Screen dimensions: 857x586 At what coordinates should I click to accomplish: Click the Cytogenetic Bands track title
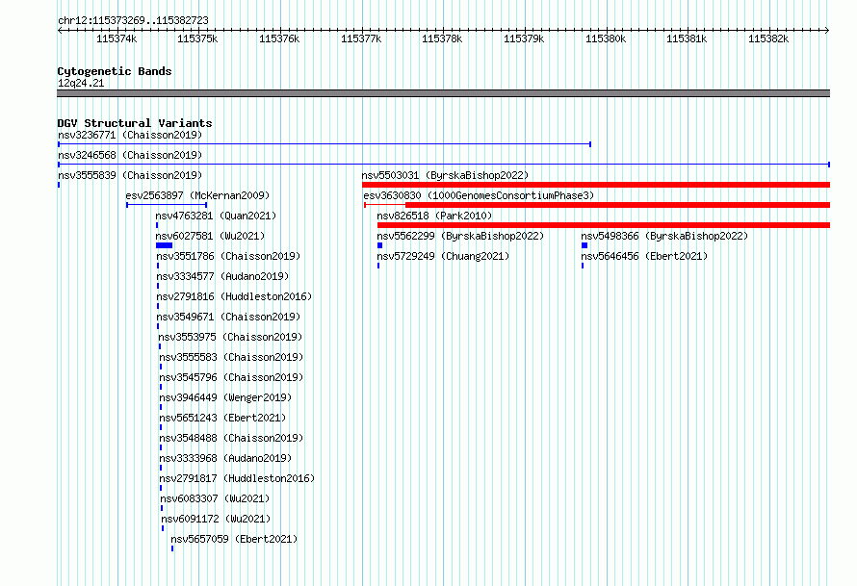115,71
